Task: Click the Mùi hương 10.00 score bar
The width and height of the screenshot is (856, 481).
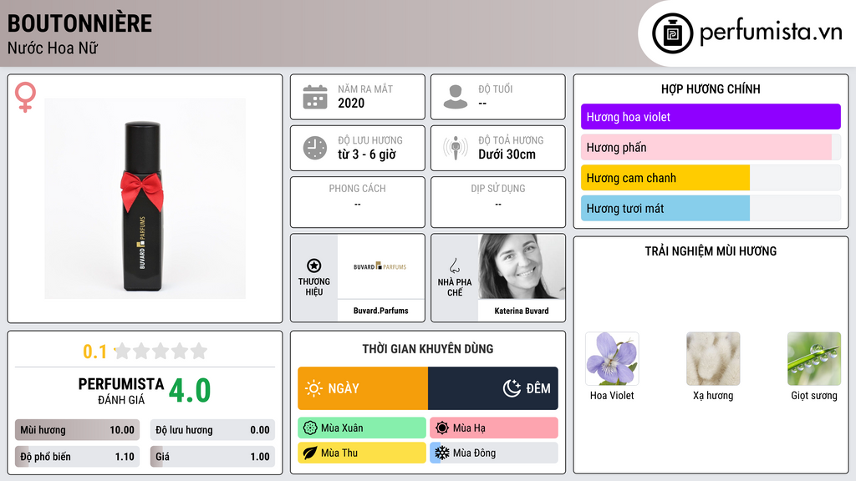Action: coord(77,430)
